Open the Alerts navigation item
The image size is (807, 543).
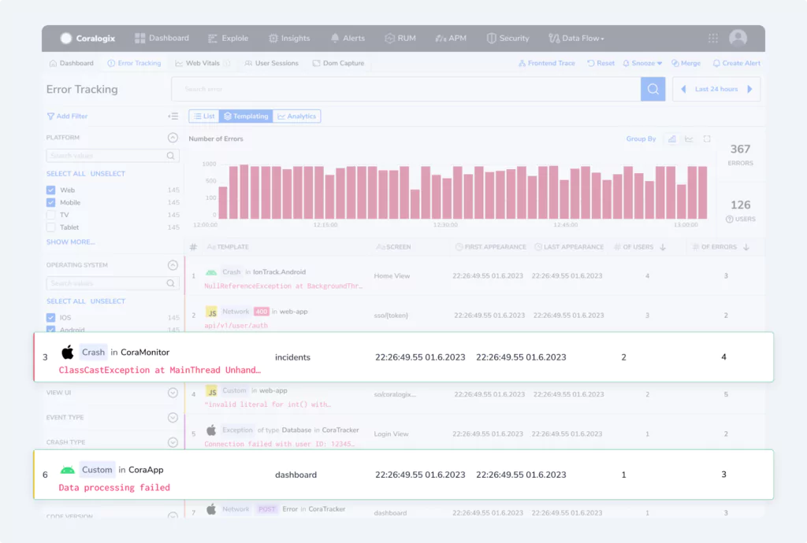[348, 38]
